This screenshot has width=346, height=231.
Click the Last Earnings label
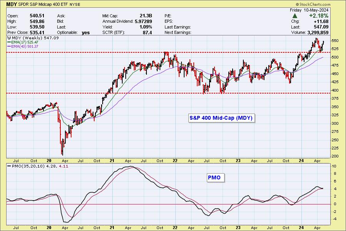coord(178,27)
